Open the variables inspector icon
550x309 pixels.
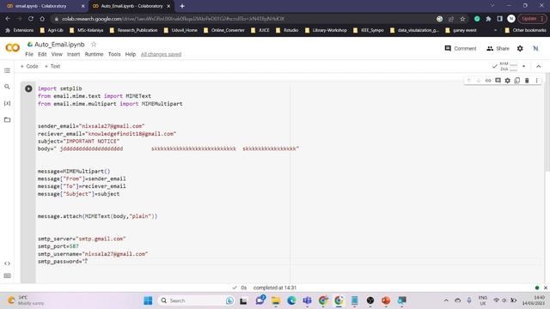7,103
